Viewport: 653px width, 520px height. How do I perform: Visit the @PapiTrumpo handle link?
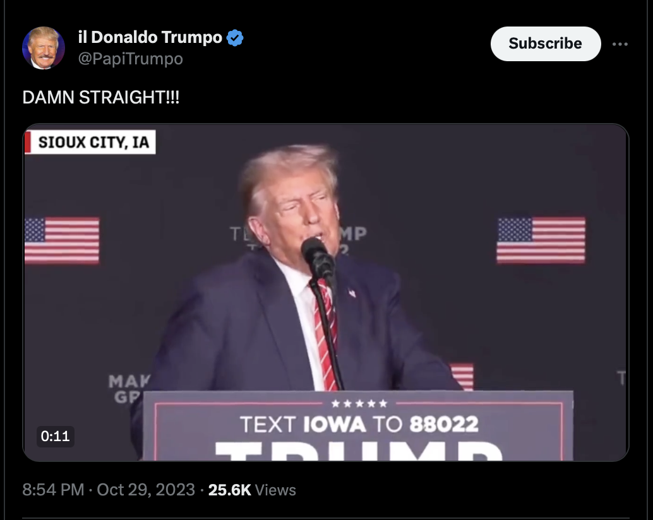coord(130,59)
